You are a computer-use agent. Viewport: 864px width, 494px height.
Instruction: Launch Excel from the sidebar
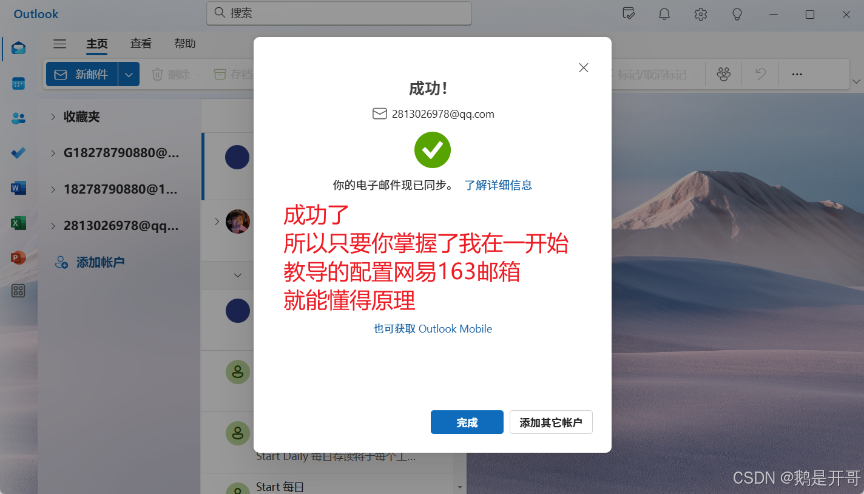point(18,223)
